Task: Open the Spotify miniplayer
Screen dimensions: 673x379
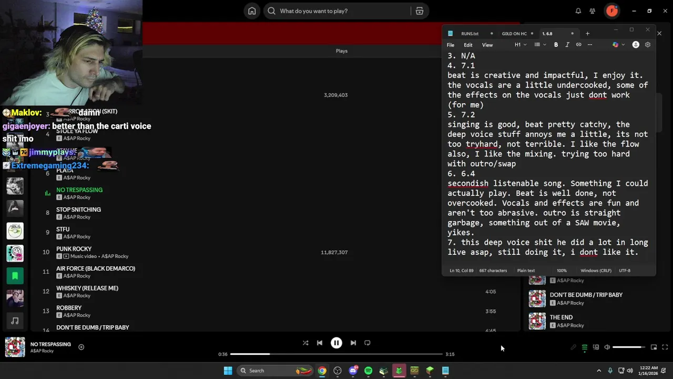Action: click(654, 347)
